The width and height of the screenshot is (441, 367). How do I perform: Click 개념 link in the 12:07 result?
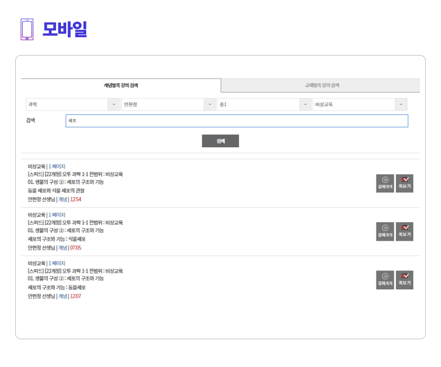[62, 296]
